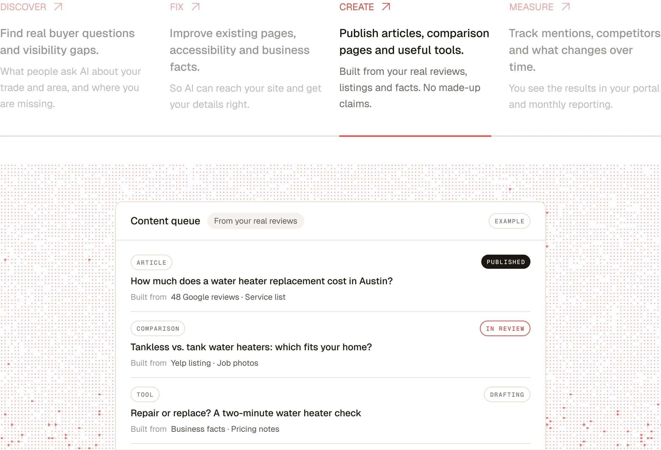Click the IN REVIEW status badge
Image resolution: width=661 pixels, height=450 pixels.
(x=505, y=328)
